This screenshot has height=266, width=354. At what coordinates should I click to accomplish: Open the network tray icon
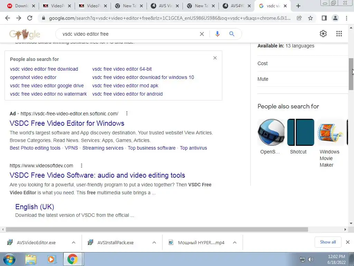pyautogui.click(x=302, y=259)
